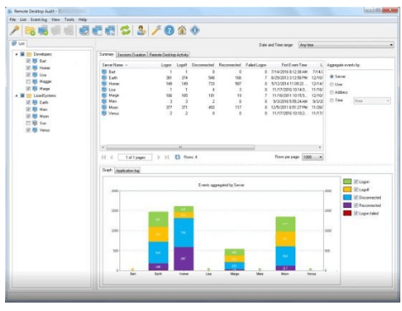
Task: Sort by the Failed Logon column header
Action: point(256,65)
